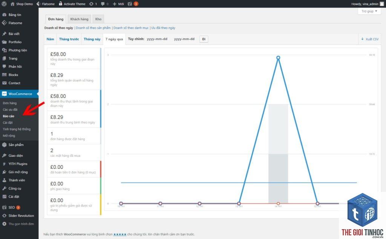The height and width of the screenshot is (239, 386).
Task: Click Blocks sidebar icon
Action: (x=4, y=75)
